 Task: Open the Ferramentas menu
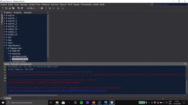pyautogui.click(x=86, y=5)
